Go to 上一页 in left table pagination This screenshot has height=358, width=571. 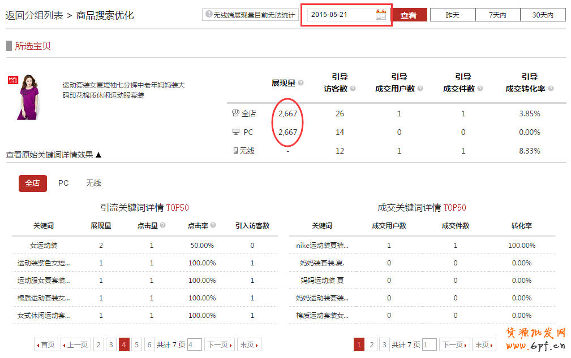[75, 344]
